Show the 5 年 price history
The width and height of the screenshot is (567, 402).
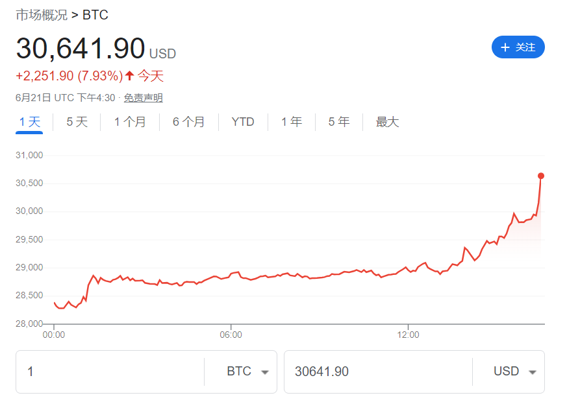click(339, 122)
